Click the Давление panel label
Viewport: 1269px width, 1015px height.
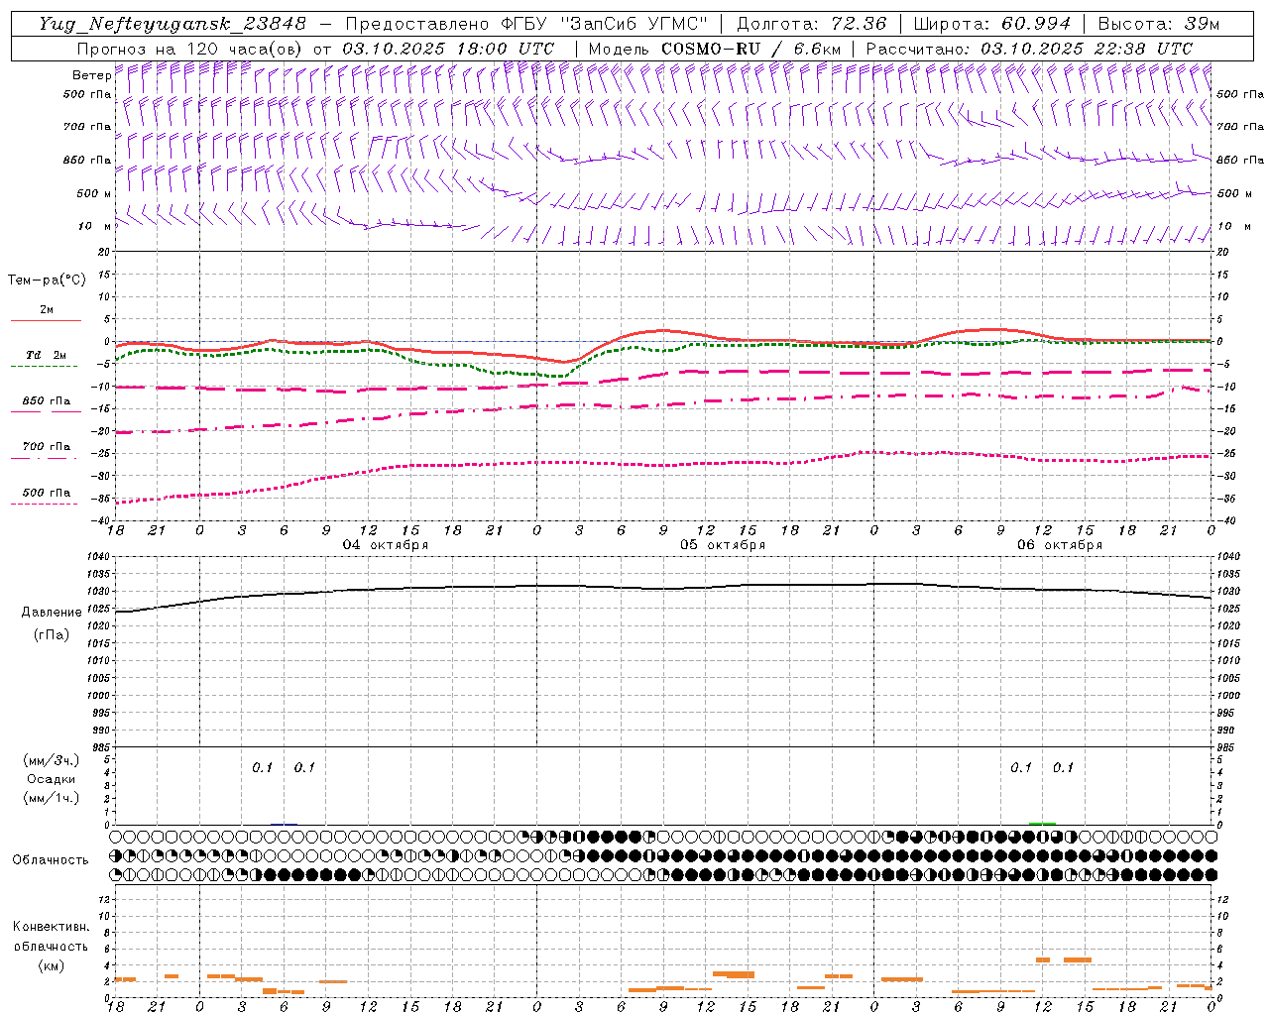(x=52, y=613)
